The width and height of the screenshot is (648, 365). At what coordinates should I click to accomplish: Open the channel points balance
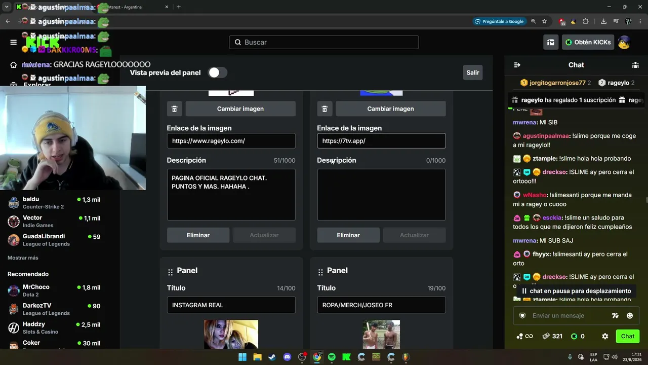click(524, 336)
